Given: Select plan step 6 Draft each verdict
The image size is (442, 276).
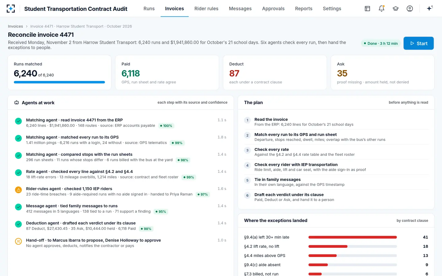Looking at the screenshot, I should point(336,197).
